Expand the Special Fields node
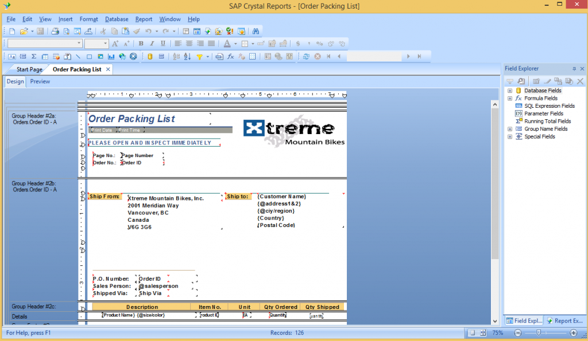 [510, 136]
